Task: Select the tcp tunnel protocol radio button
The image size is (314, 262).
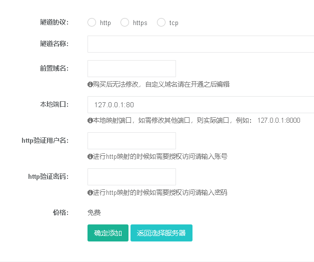Action: (161, 22)
